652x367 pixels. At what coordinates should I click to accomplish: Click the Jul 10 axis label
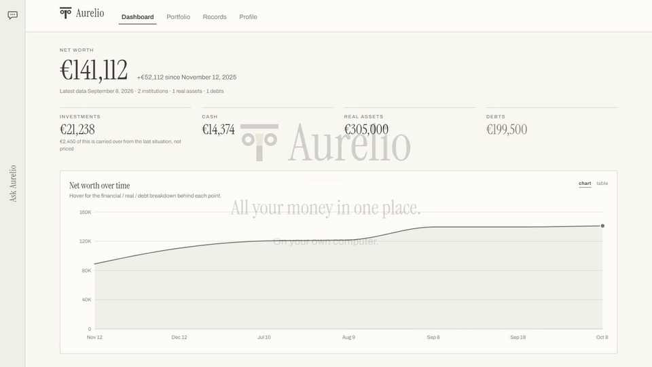pyautogui.click(x=264, y=338)
